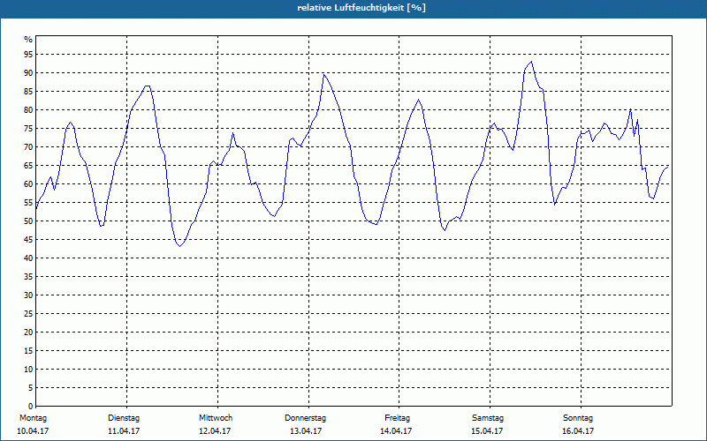Click the Donnerstag humidity peak near 90
Image resolution: width=707 pixels, height=441 pixels.
[323, 74]
